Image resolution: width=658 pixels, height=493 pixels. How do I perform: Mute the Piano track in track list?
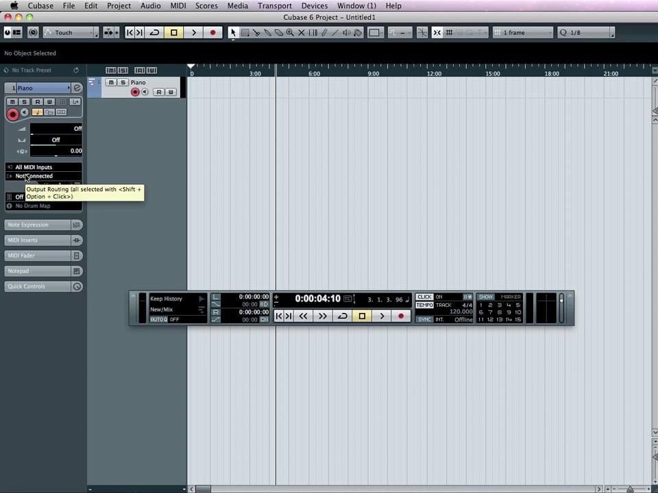point(110,82)
